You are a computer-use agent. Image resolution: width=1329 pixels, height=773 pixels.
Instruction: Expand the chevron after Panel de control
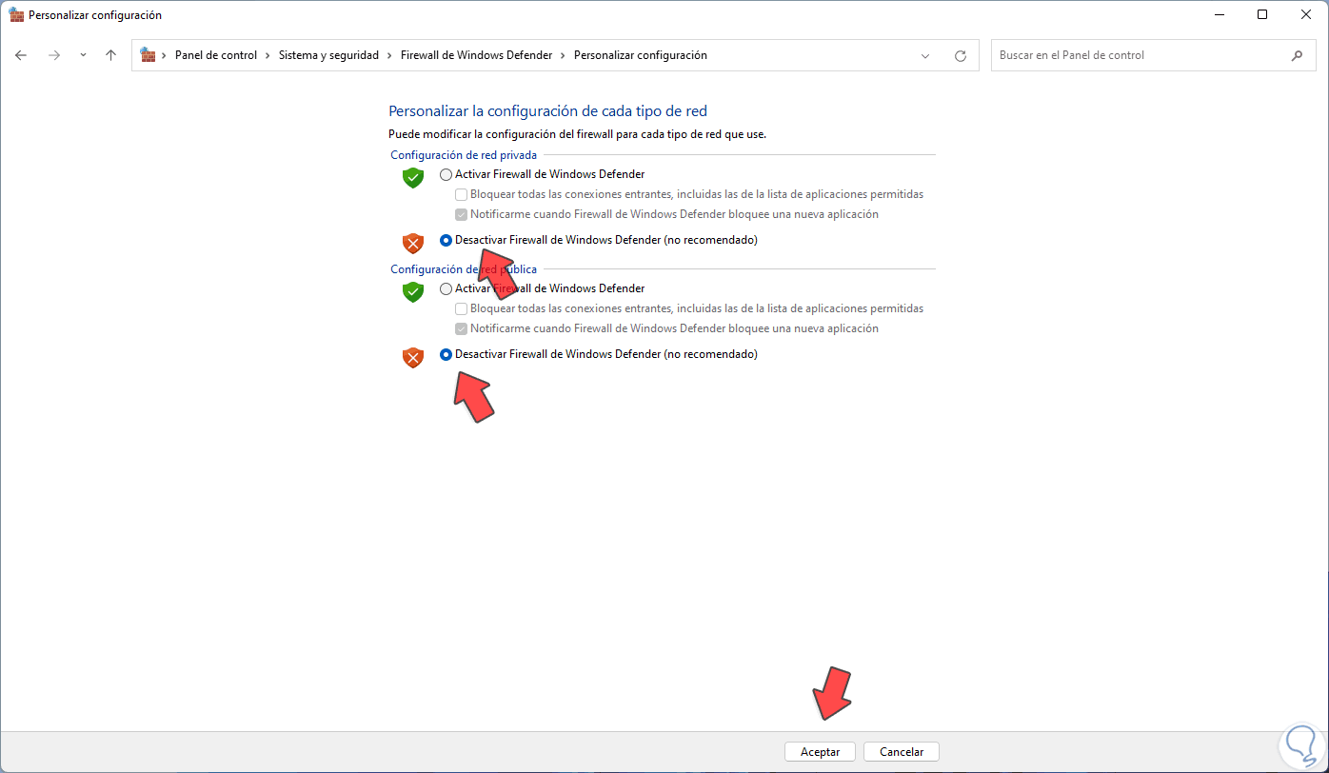268,55
